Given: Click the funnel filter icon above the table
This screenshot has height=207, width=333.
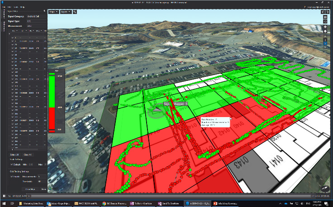Looking at the screenshot, I should pyautogui.click(x=10, y=34).
